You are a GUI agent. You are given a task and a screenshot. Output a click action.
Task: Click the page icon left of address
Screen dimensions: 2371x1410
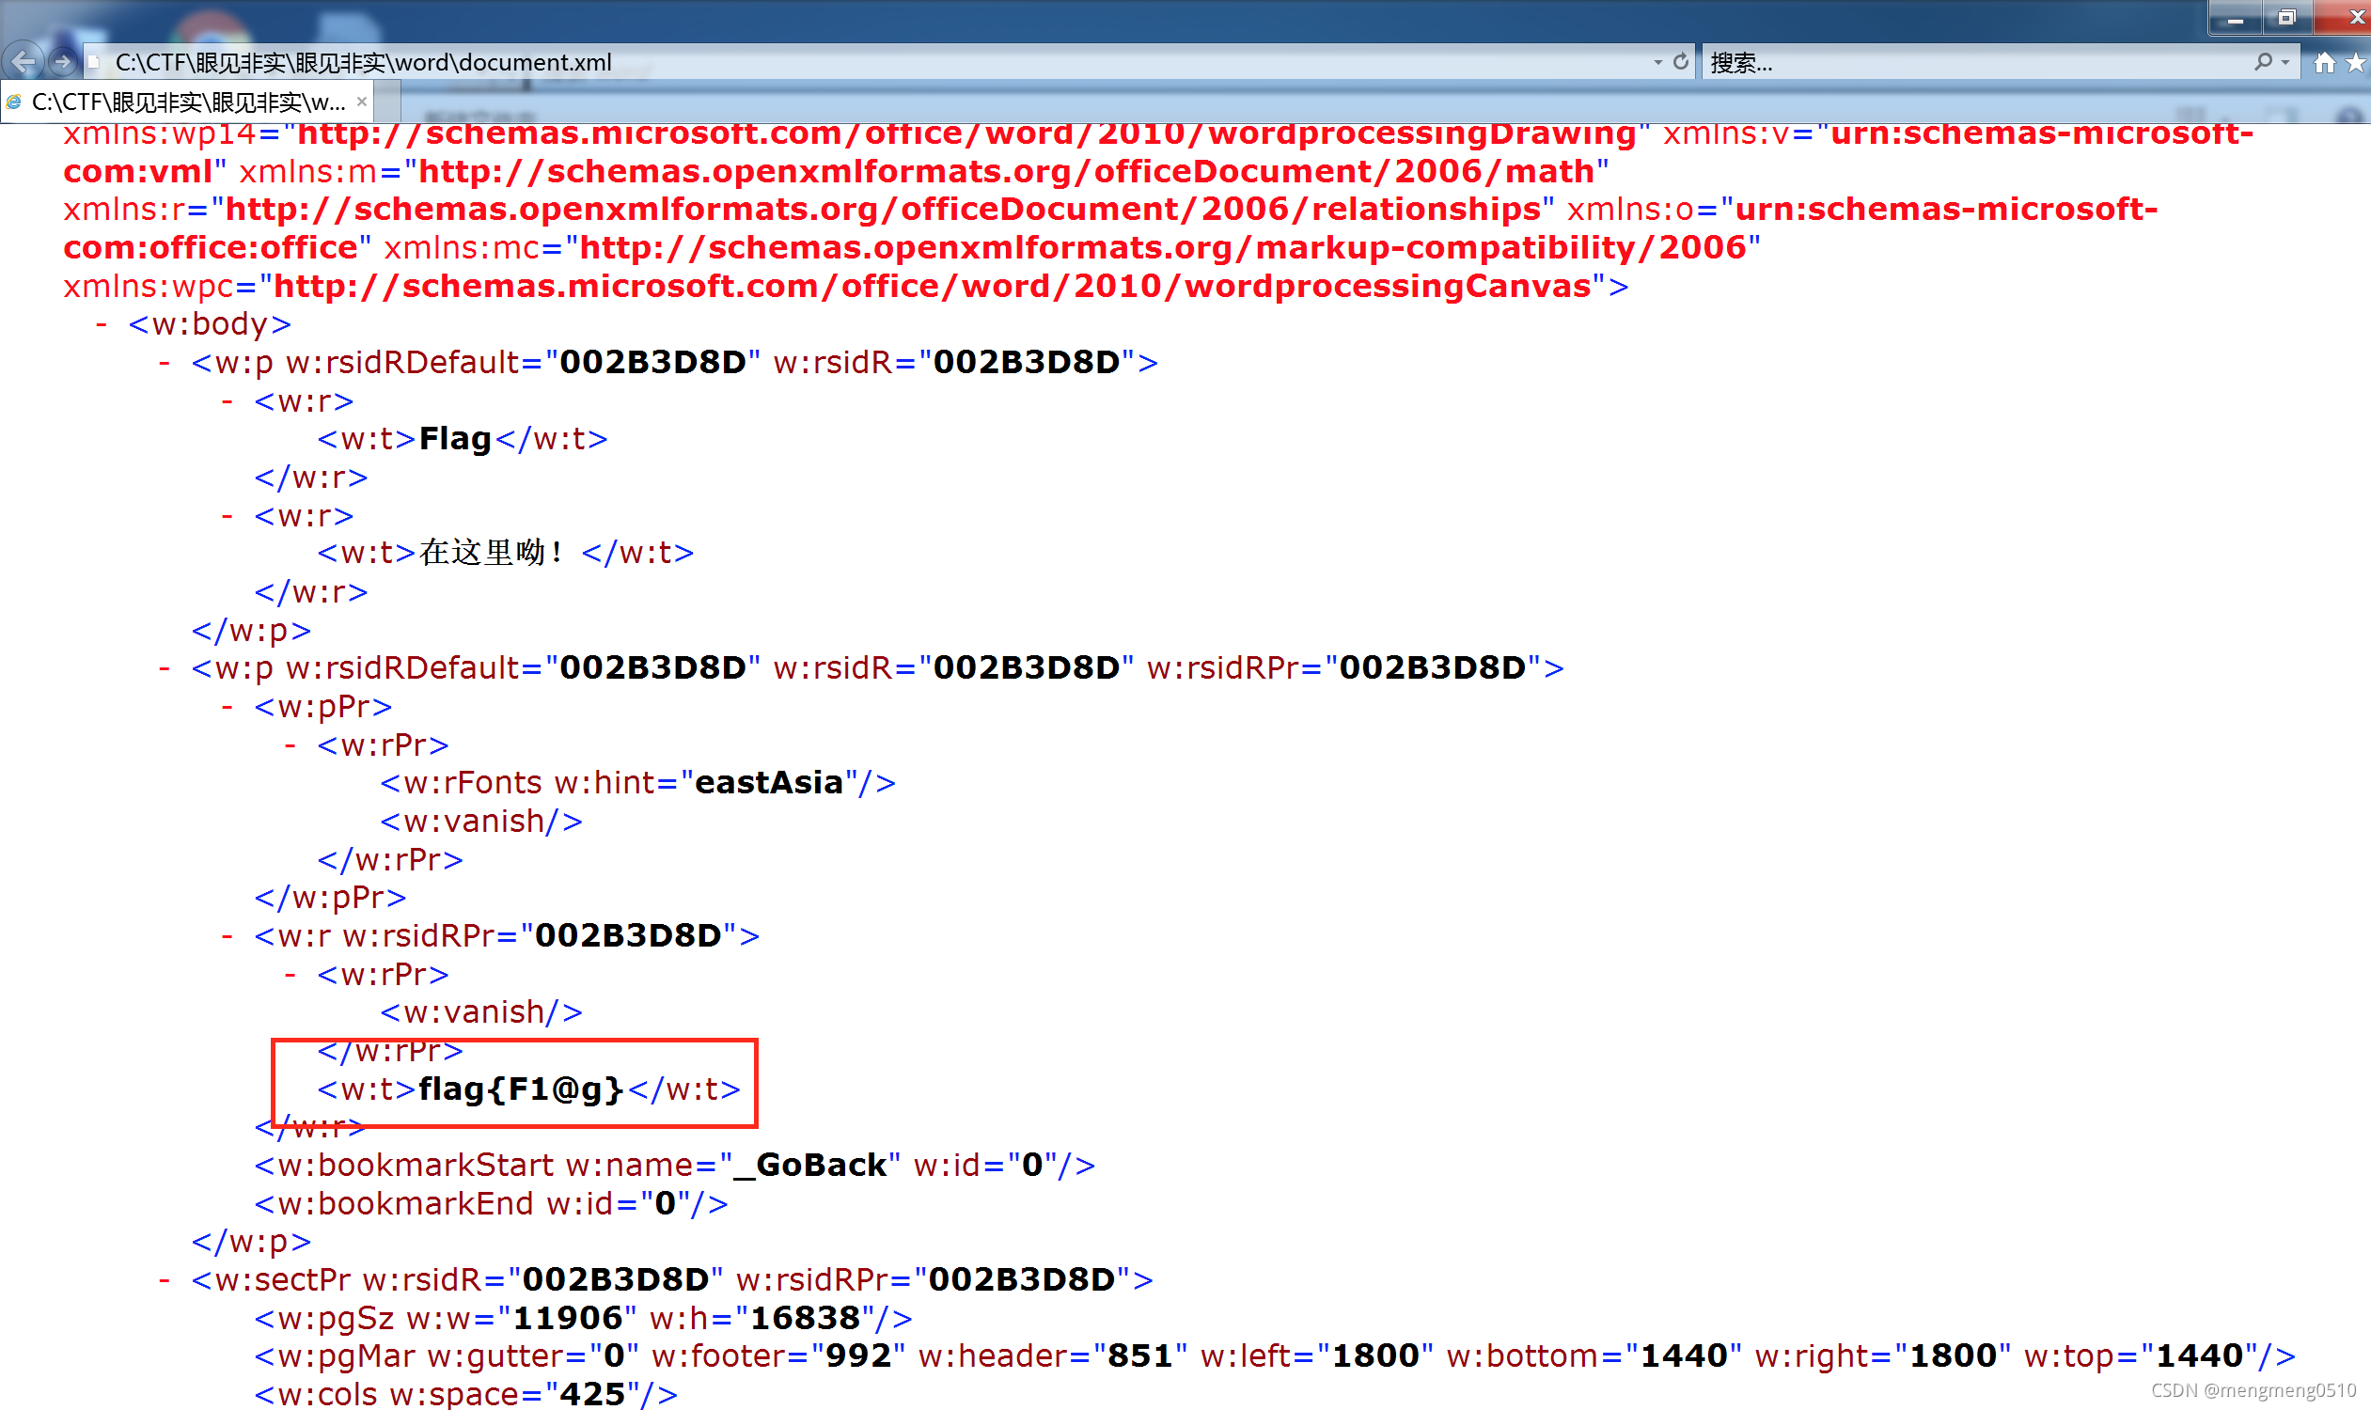click(94, 63)
